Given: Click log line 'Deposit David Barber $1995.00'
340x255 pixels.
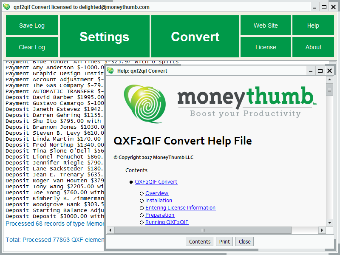Looking at the screenshot, I should 55,97.
